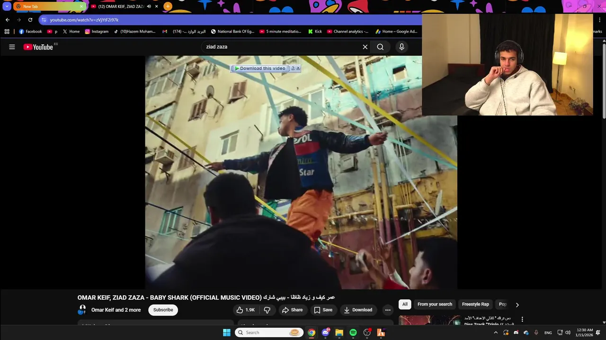Select the 'From your search' chip
The width and height of the screenshot is (606, 340).
tap(435, 304)
